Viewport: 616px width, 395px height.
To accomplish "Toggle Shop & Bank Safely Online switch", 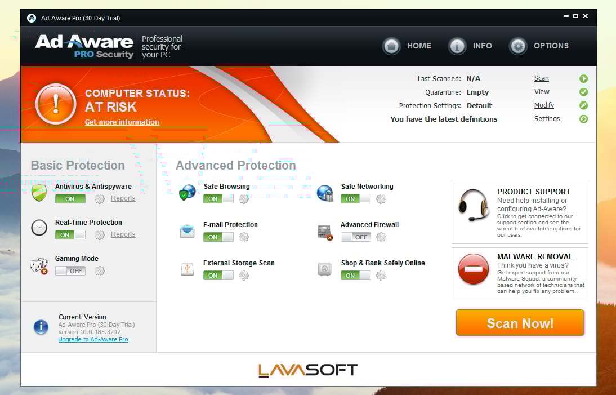I will tap(355, 276).
